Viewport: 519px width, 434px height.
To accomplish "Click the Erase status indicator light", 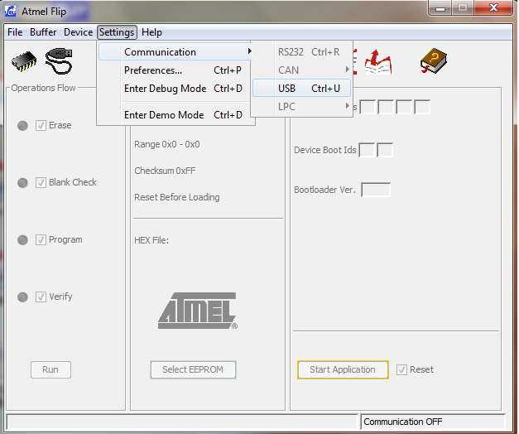I will tap(22, 126).
